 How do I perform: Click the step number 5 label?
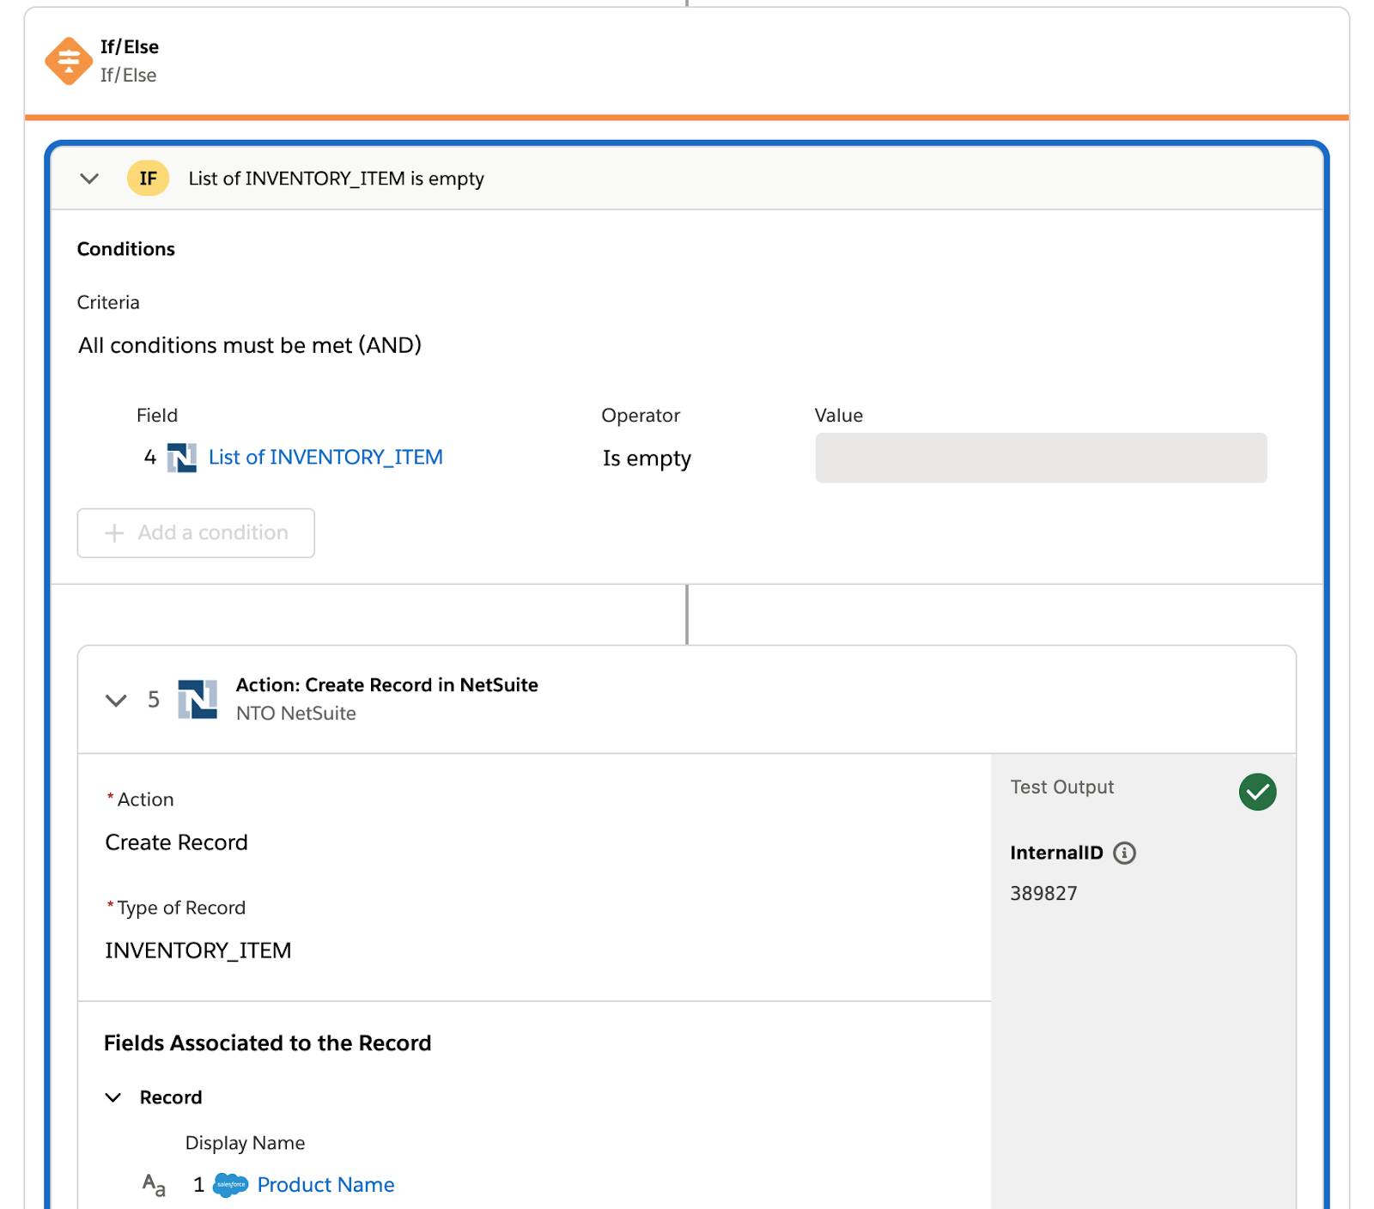click(x=154, y=700)
